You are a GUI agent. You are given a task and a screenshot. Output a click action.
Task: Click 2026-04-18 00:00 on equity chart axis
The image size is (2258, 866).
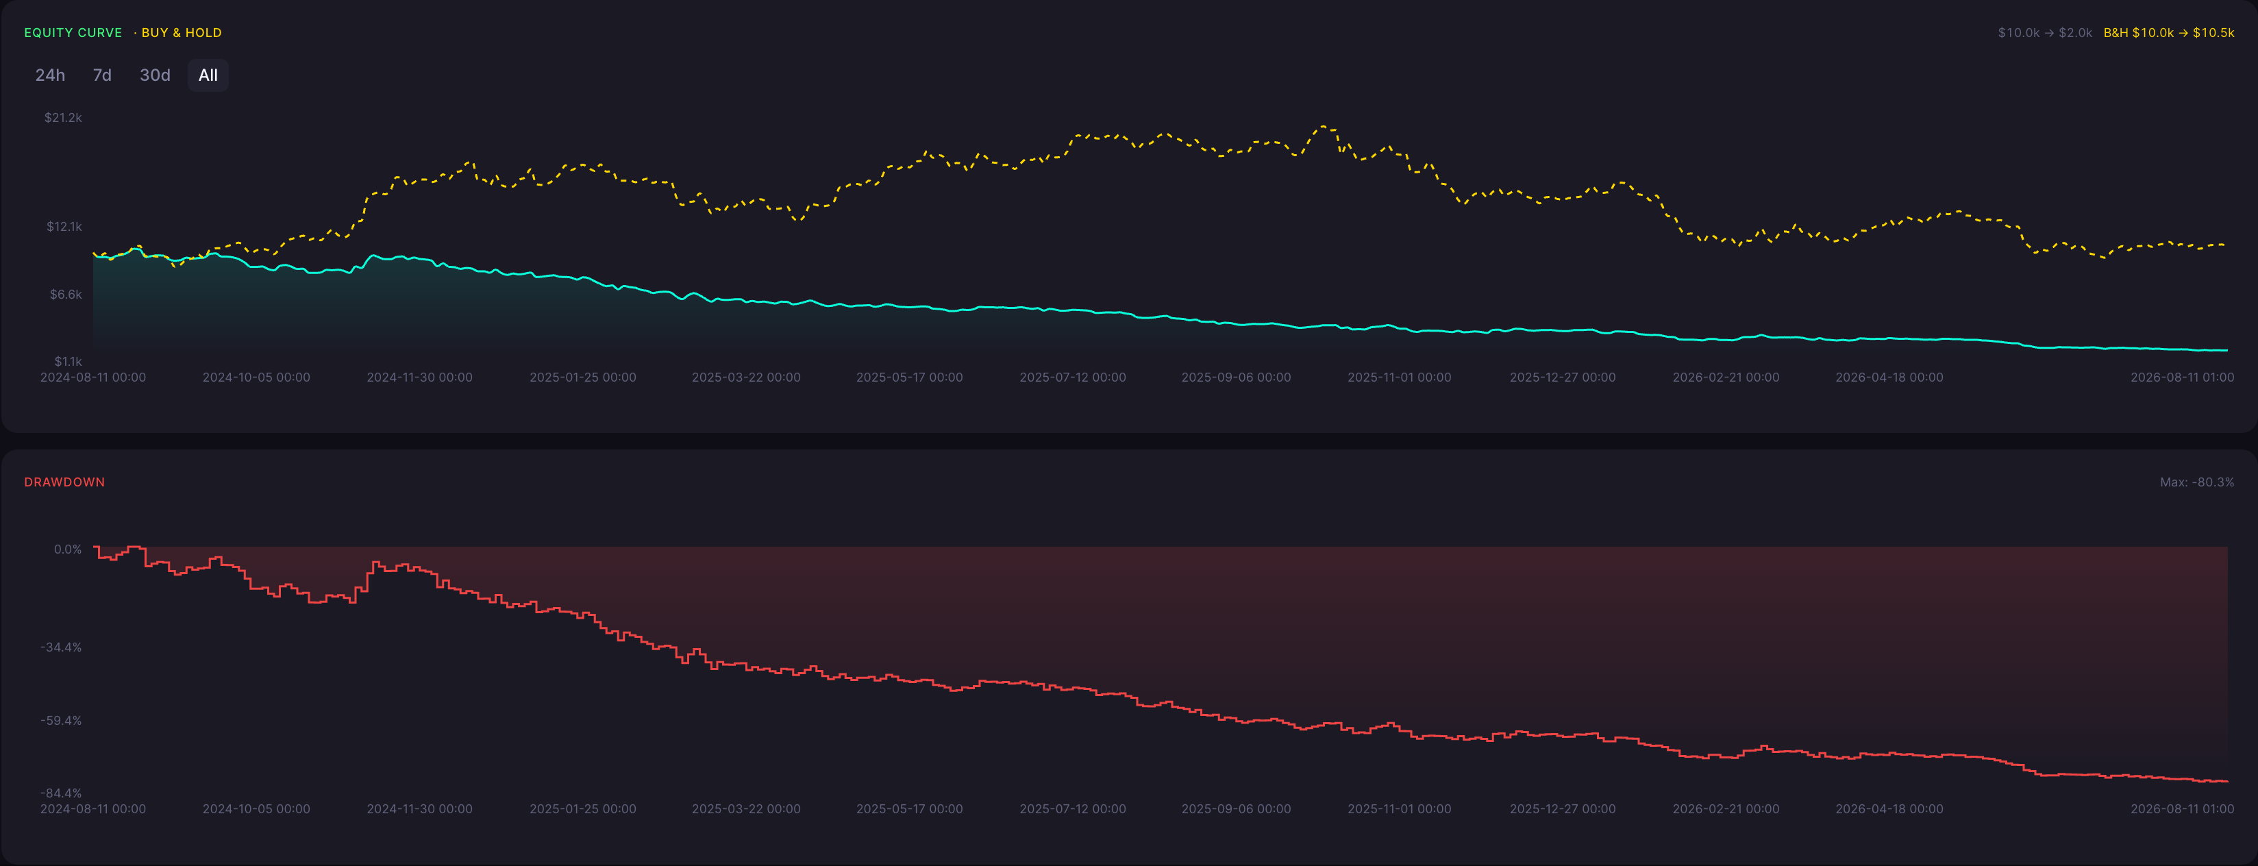coord(1889,377)
